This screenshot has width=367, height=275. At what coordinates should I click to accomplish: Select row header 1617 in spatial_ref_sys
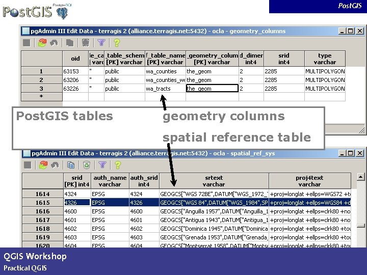click(43, 220)
